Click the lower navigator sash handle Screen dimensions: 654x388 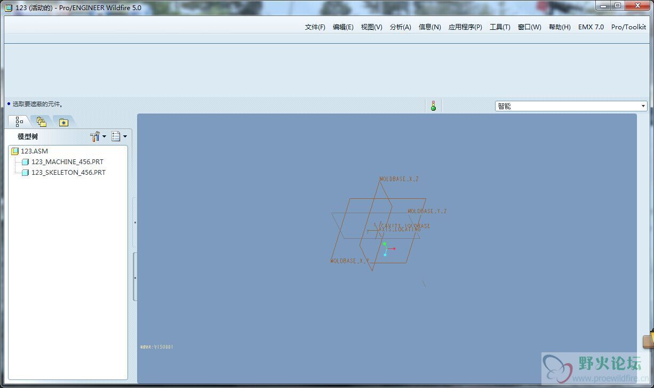click(135, 276)
